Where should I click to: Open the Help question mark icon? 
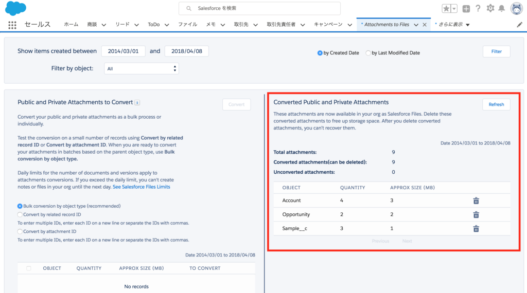pyautogui.click(x=478, y=8)
